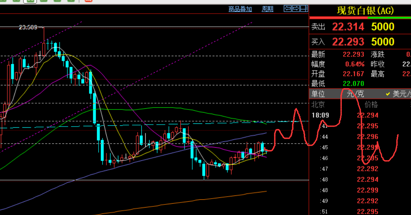The image size is (411, 215).
Task: Open the 商品叠加 overlay link
Action: [240, 9]
